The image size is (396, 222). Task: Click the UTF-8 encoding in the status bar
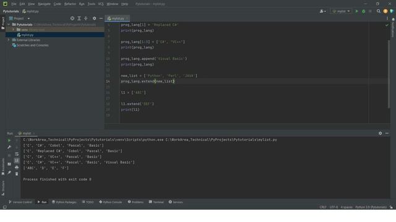click(x=334, y=207)
